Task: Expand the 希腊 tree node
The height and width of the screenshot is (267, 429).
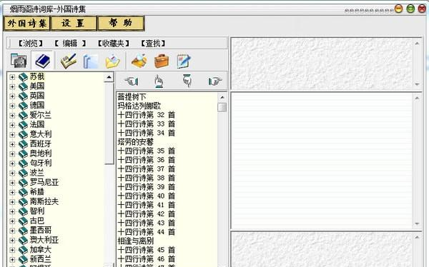Action: point(12,192)
